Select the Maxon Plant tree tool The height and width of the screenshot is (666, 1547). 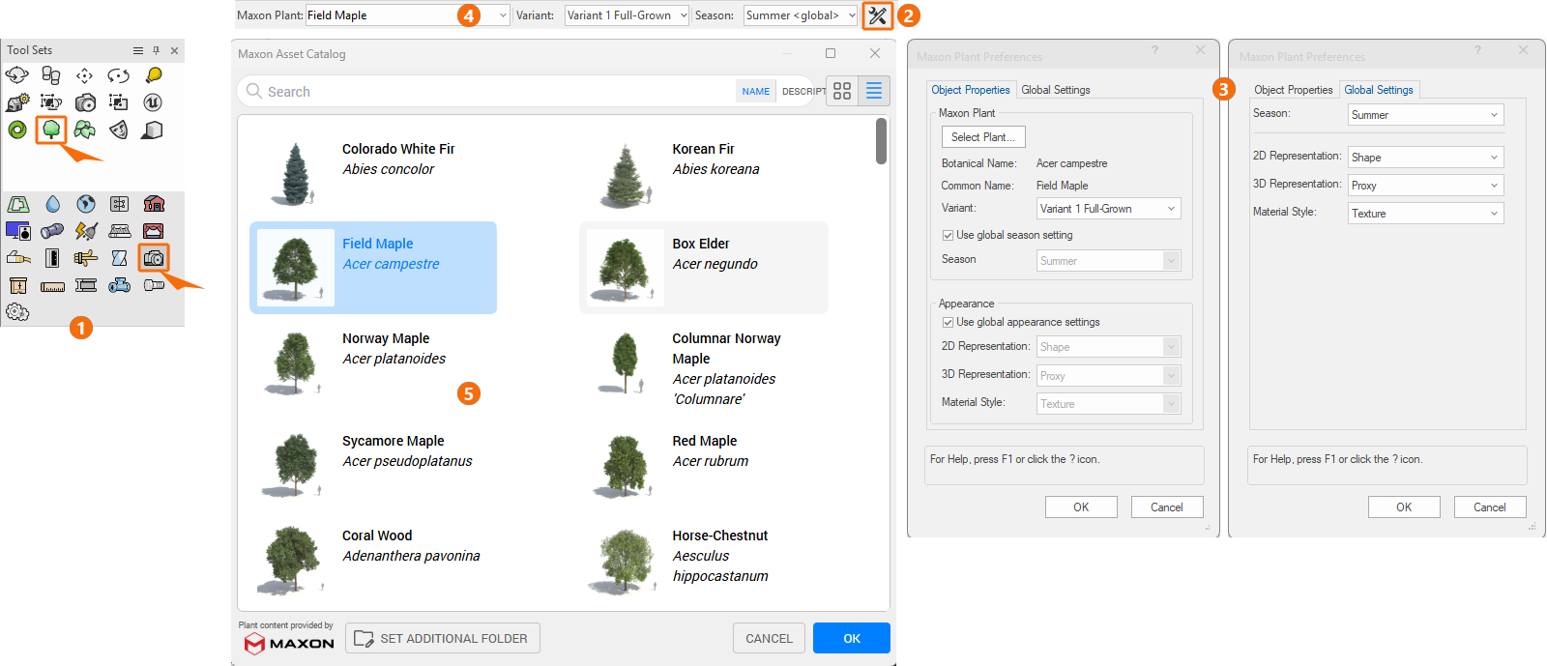pos(51,130)
